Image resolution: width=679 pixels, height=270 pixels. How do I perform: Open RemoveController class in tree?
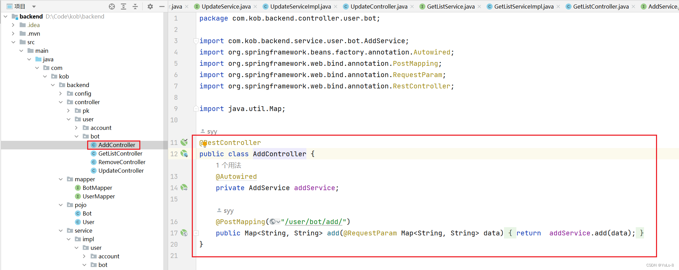tap(122, 162)
